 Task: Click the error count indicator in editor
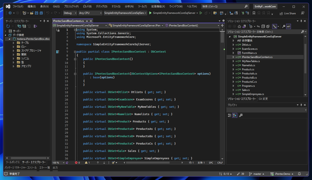pyautogui.click(x=77, y=163)
